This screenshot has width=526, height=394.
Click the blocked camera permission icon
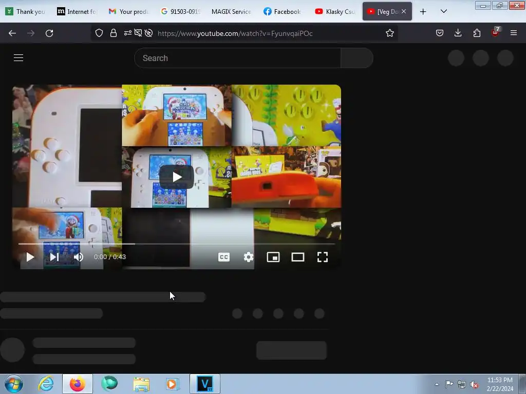[138, 33]
